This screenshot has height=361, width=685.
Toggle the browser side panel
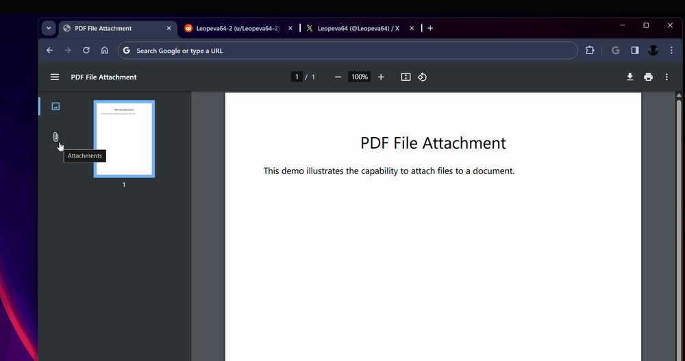tap(635, 51)
